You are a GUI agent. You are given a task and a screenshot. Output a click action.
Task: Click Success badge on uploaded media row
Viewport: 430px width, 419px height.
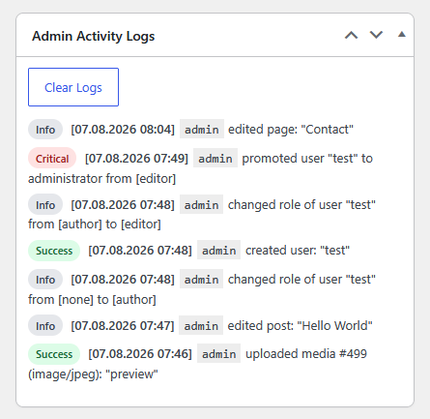54,354
